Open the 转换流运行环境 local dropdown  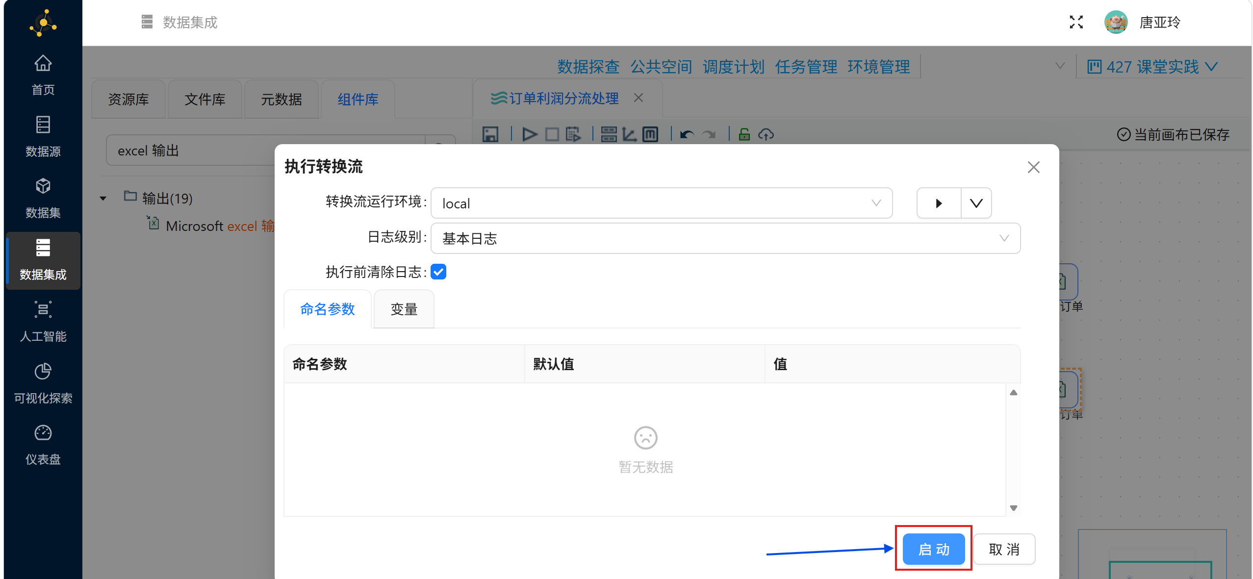[x=661, y=203]
